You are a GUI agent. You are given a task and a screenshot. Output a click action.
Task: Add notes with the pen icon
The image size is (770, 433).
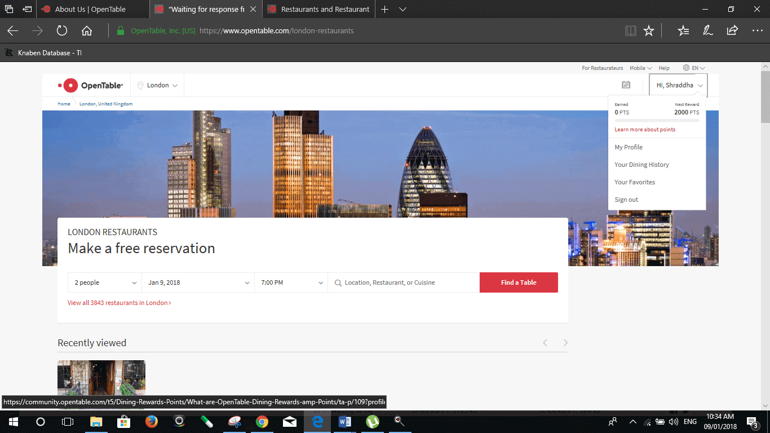pos(708,31)
